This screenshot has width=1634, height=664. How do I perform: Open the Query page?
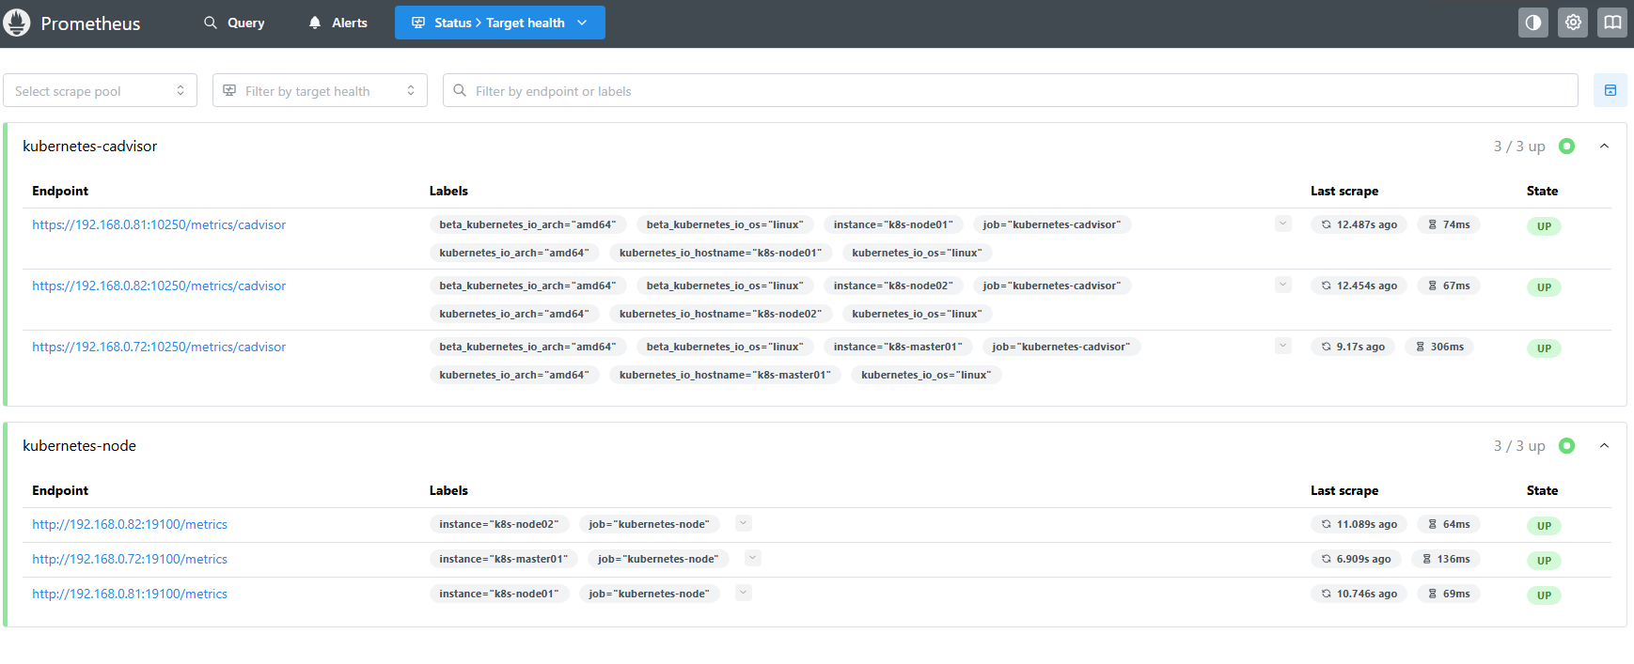[x=235, y=23]
